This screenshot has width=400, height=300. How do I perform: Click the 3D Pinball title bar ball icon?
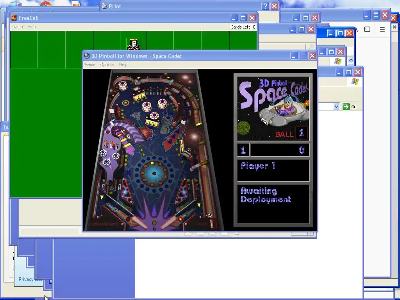click(87, 55)
